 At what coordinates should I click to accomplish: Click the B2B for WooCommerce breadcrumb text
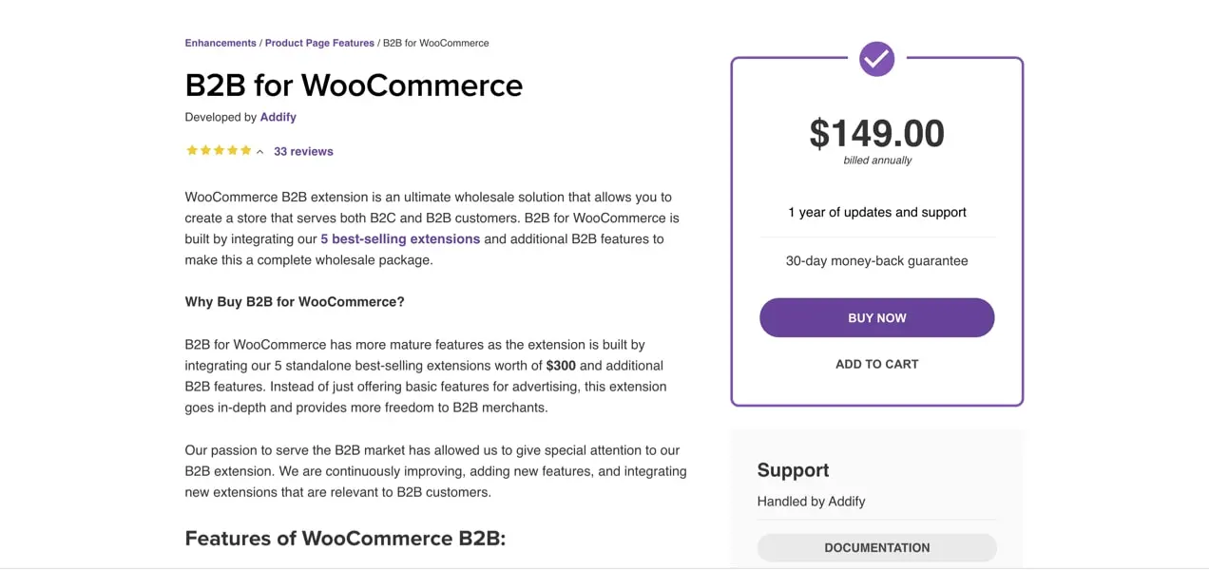pyautogui.click(x=435, y=43)
